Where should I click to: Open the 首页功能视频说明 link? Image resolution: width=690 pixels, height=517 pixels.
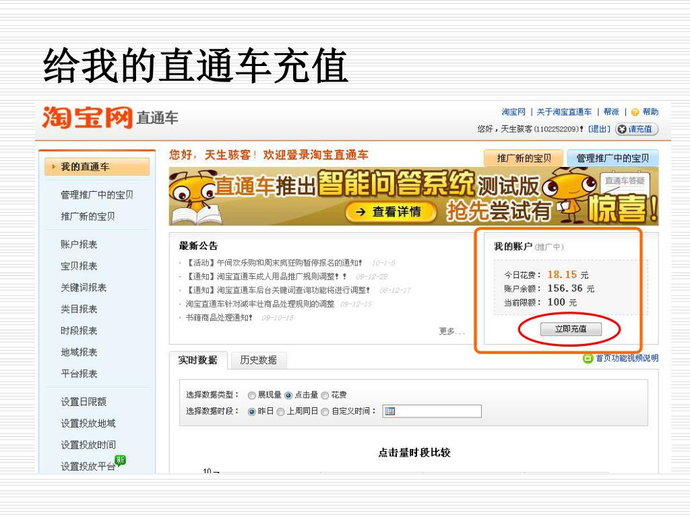(627, 358)
